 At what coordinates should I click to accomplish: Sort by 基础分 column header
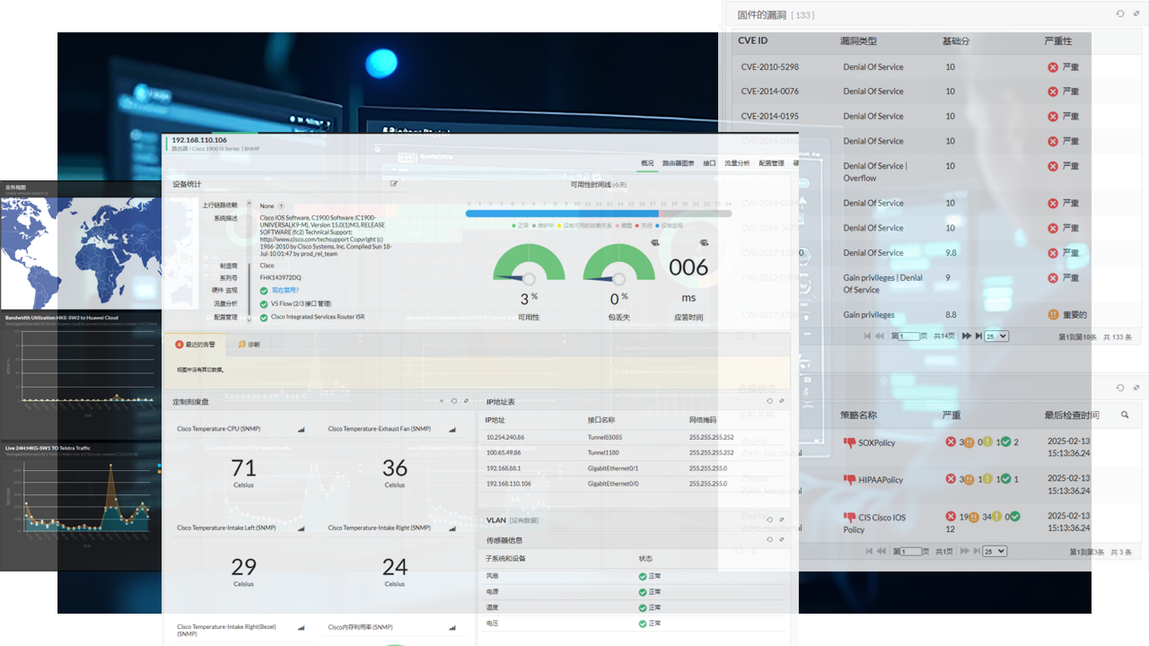coord(956,40)
